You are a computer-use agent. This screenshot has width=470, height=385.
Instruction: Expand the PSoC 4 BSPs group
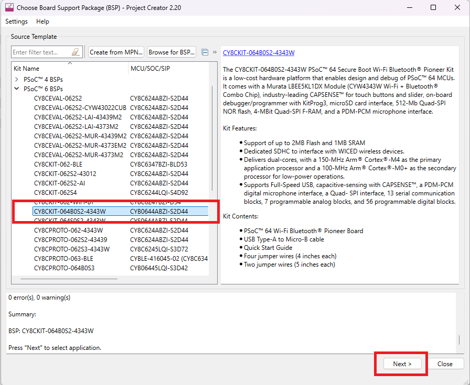(17, 79)
